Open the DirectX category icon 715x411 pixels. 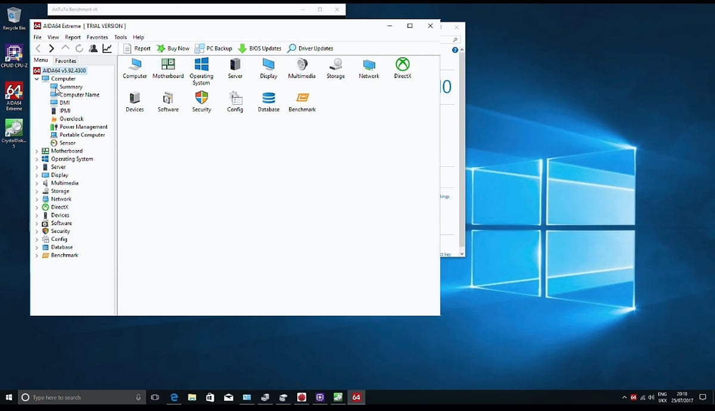click(402, 67)
